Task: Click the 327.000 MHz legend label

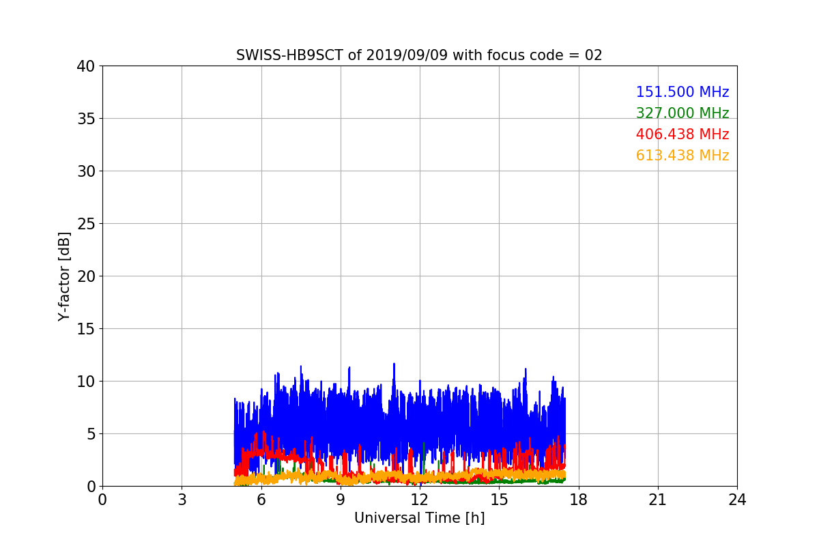Action: [x=682, y=113]
